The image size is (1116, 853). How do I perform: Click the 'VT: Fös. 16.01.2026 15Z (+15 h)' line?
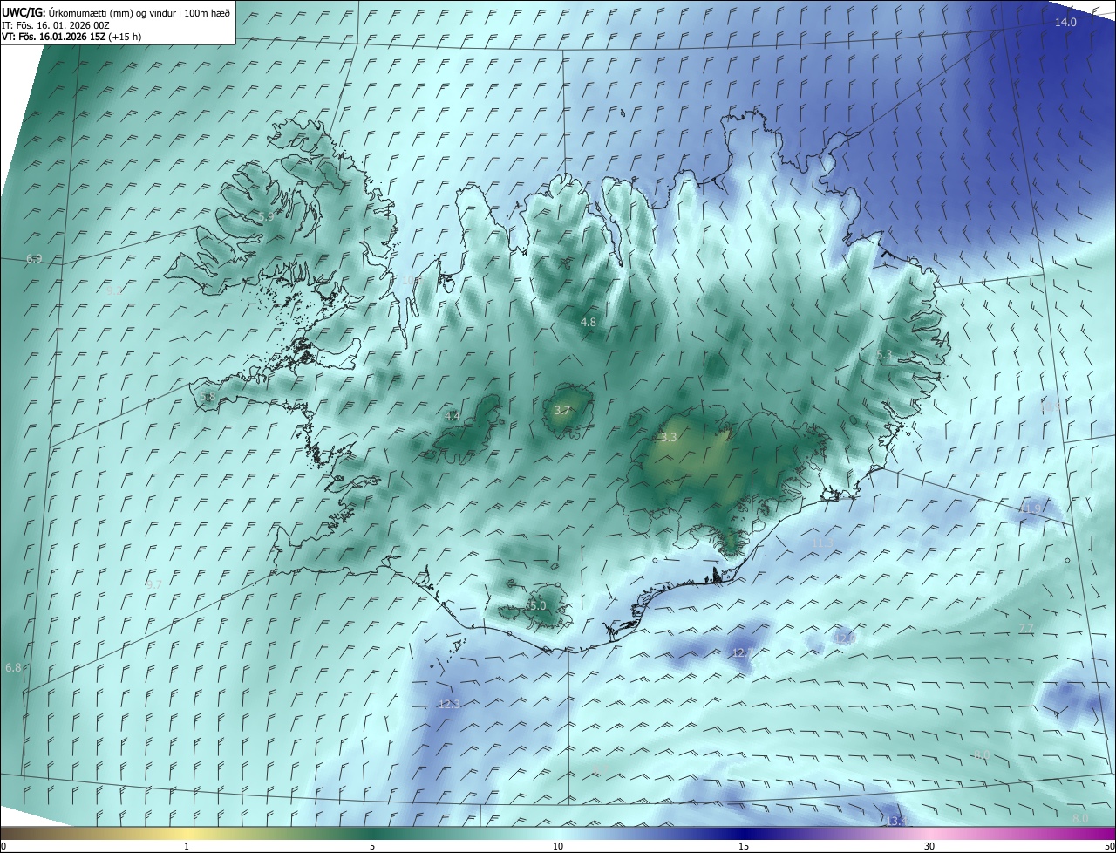(72, 37)
